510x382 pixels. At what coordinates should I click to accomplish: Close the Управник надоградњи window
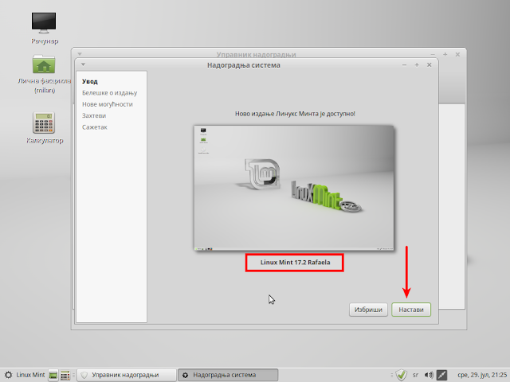click(x=457, y=55)
